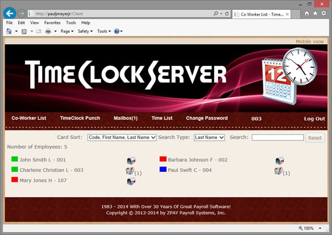Click the Home page icon in command bar
Screen dimensions: 332x235
click(x=9, y=32)
